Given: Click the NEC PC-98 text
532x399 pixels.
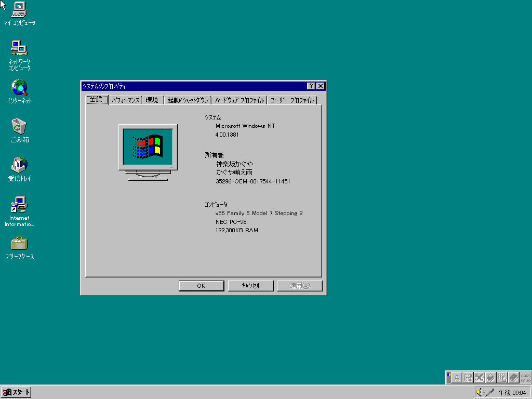Looking at the screenshot, I should 231,222.
